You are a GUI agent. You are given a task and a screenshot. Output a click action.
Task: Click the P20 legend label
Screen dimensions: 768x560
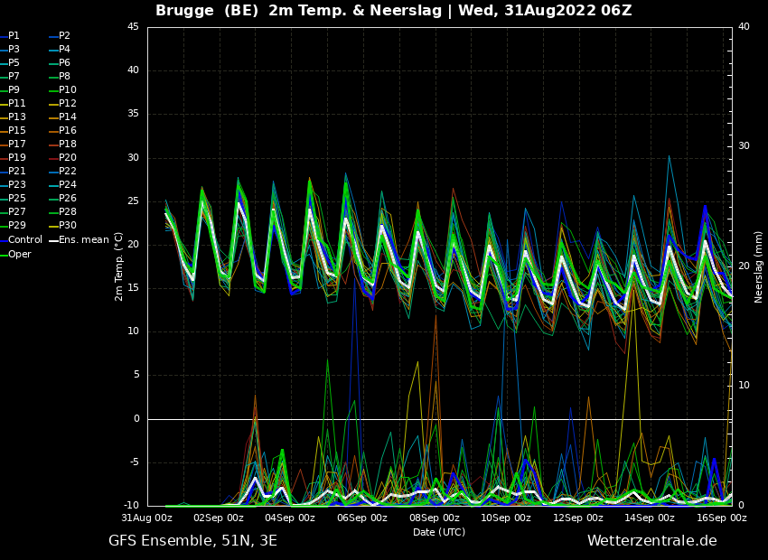click(x=63, y=158)
